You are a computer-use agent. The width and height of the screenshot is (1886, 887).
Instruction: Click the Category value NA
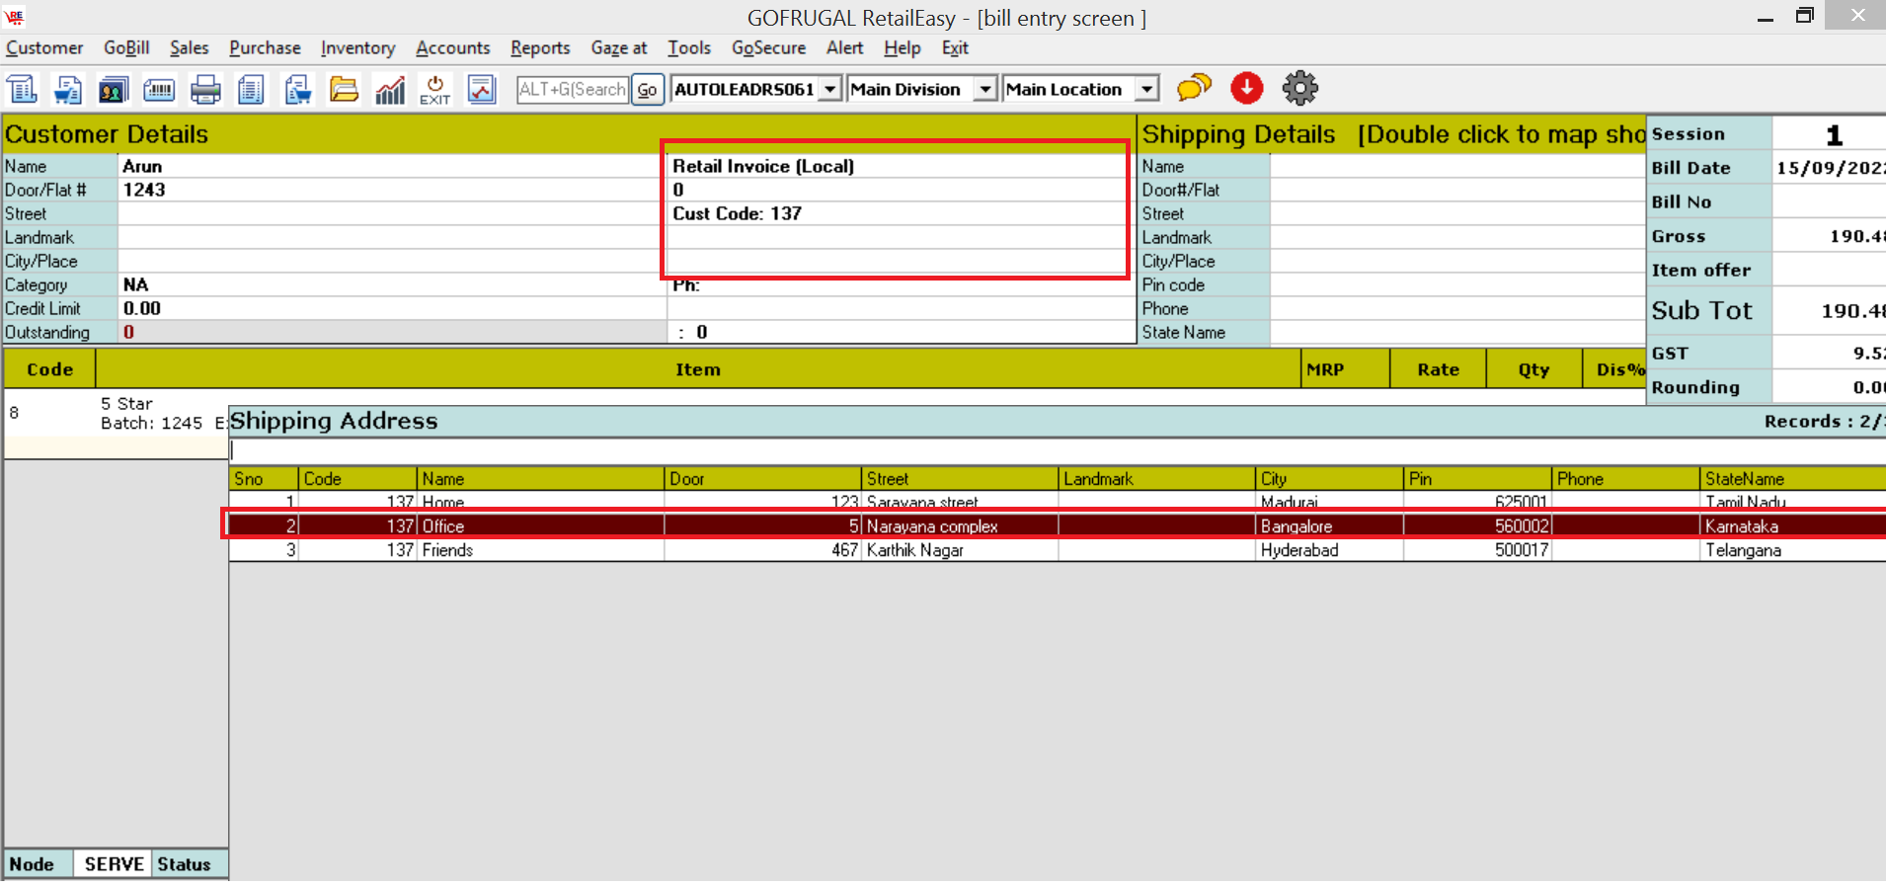[392, 284]
